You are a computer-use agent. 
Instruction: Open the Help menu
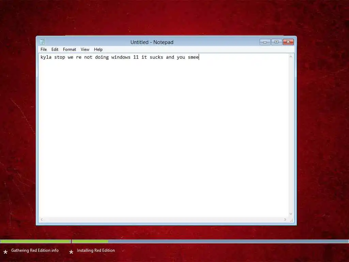98,49
